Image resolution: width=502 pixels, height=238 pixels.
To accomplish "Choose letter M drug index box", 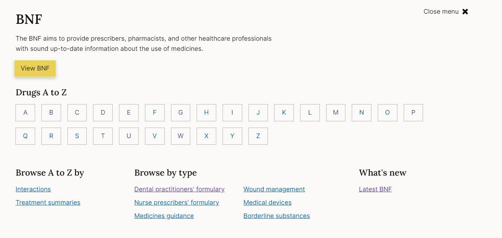I will (x=336, y=113).
